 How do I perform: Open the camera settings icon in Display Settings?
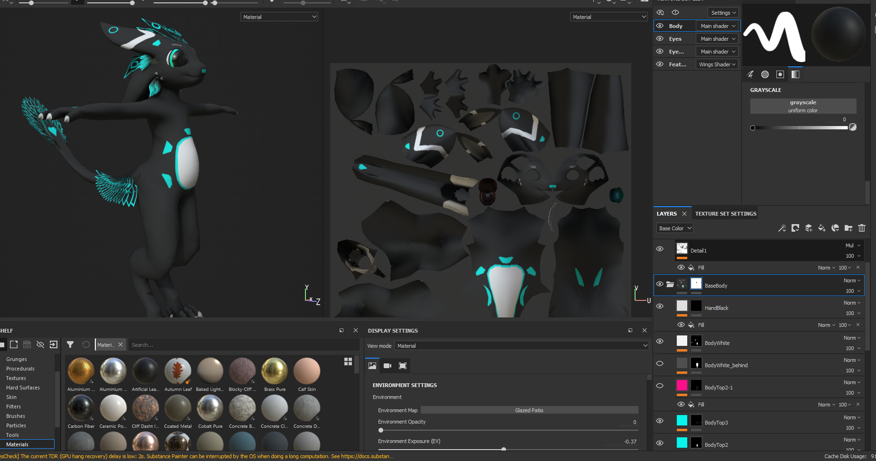(387, 366)
